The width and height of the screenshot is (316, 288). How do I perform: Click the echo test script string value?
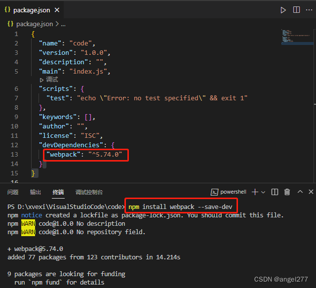162,98
